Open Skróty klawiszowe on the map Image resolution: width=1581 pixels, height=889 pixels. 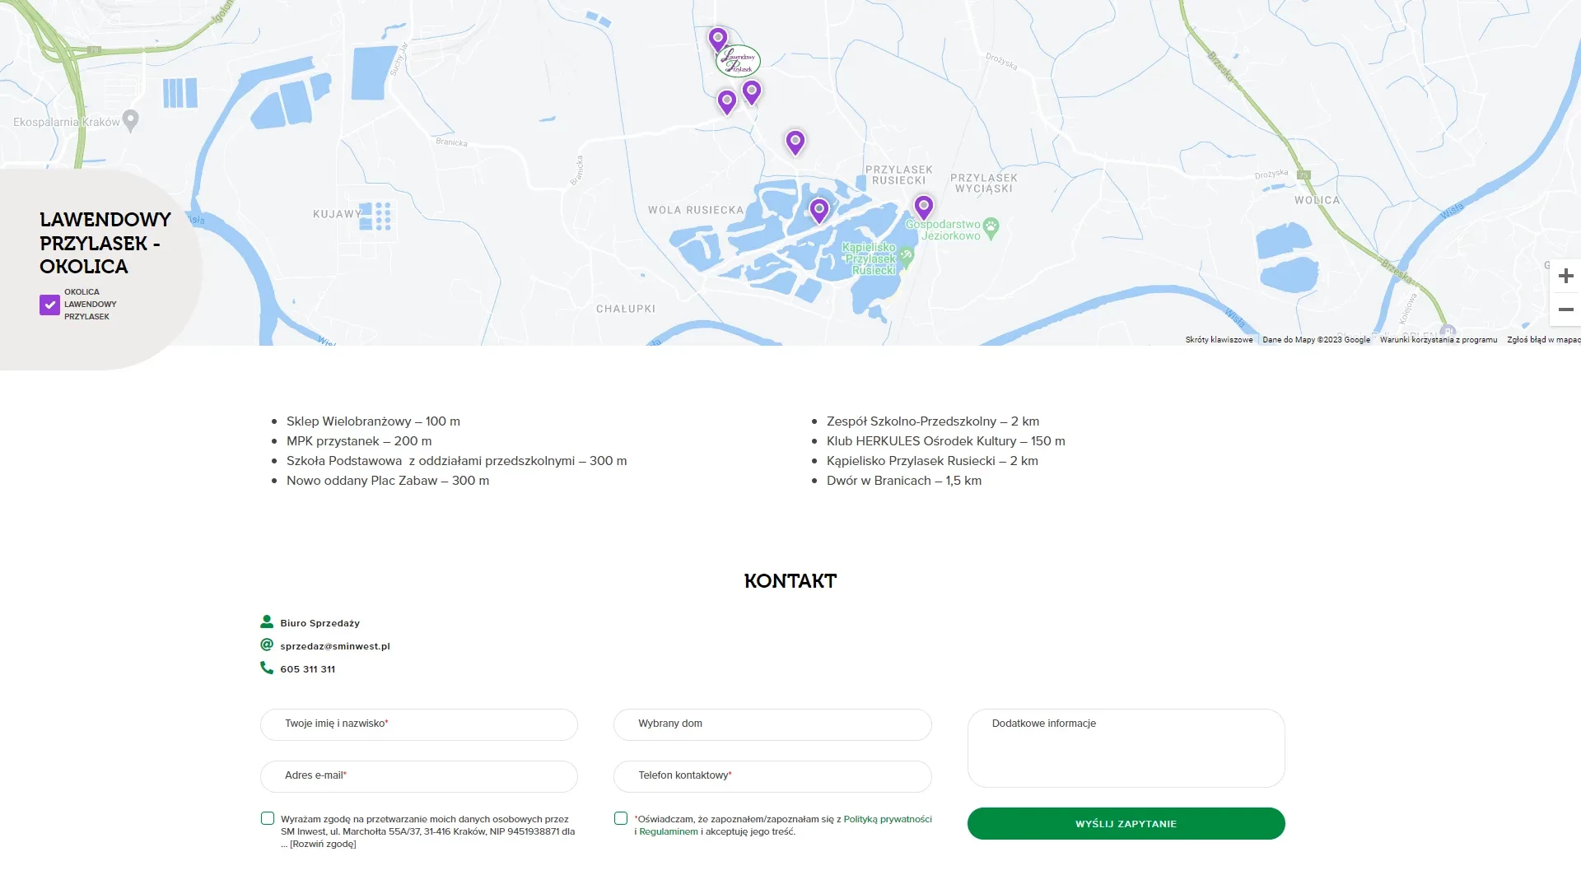coord(1219,340)
